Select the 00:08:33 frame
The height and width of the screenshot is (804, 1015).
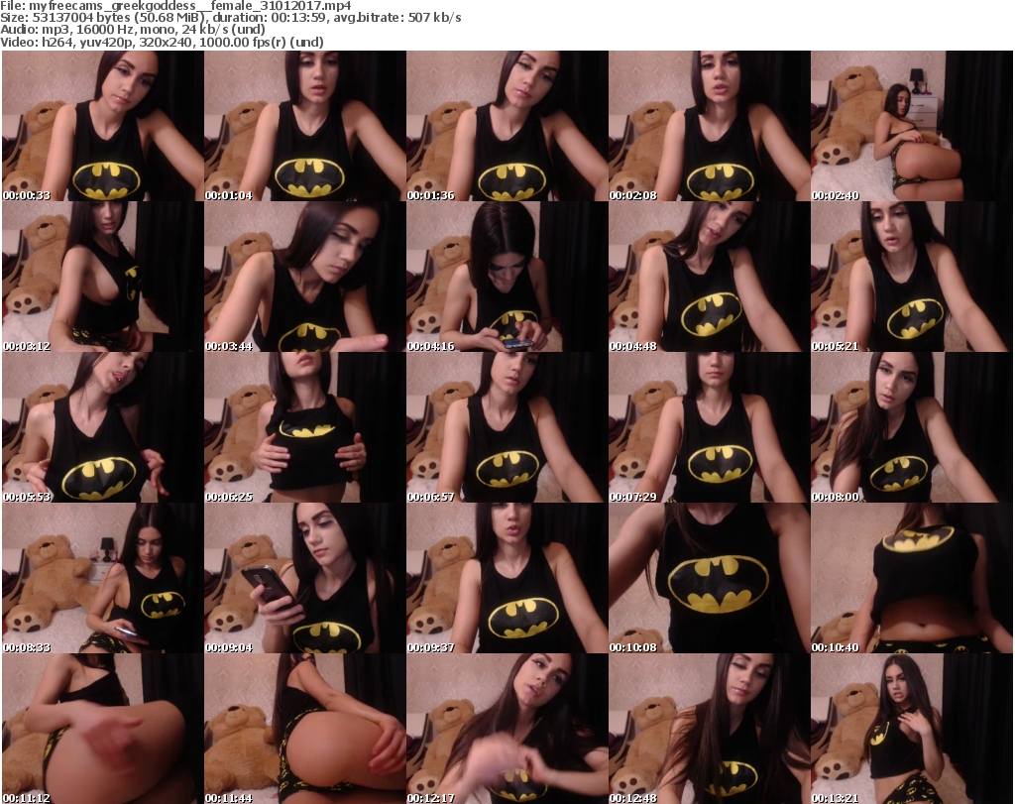pos(103,578)
